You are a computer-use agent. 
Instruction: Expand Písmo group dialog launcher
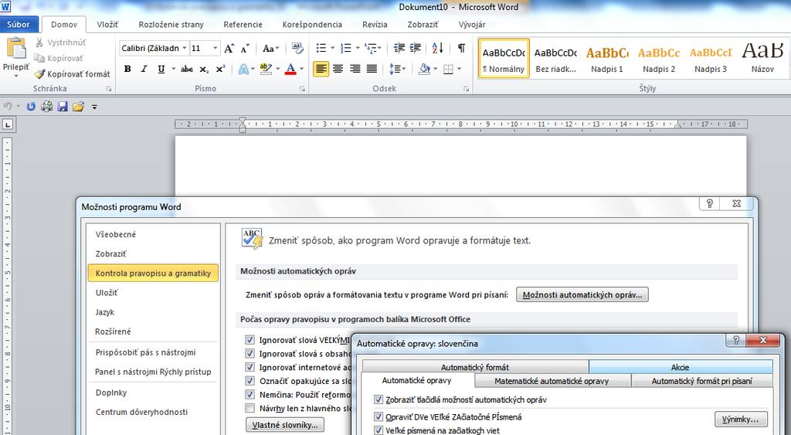pos(302,89)
